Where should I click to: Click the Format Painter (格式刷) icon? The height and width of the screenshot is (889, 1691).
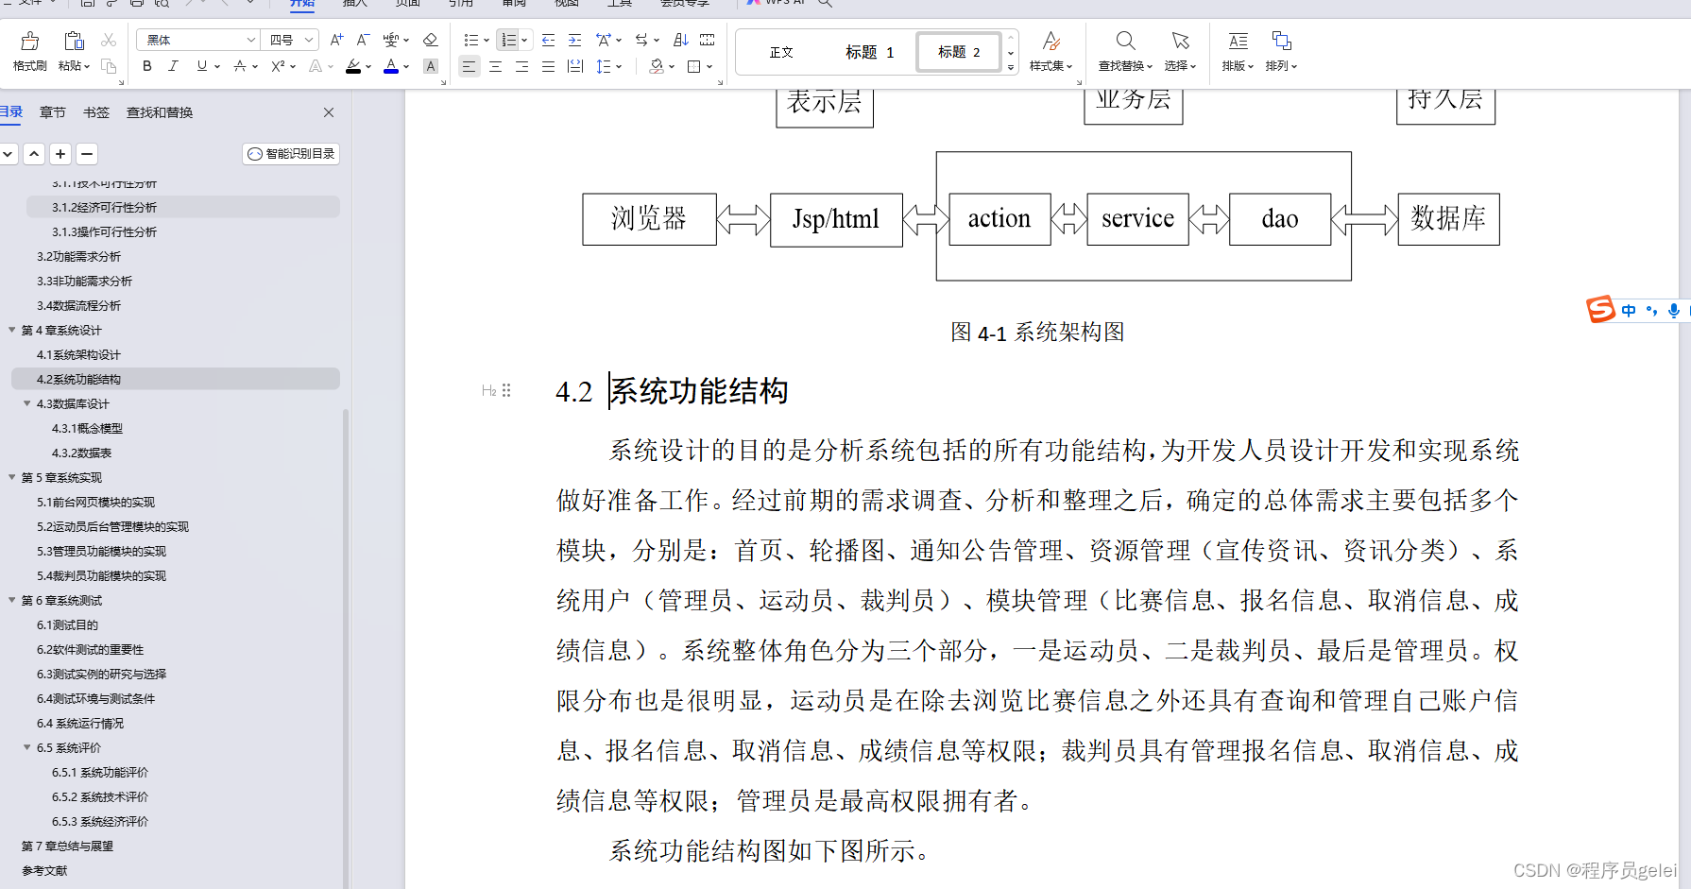[30, 41]
